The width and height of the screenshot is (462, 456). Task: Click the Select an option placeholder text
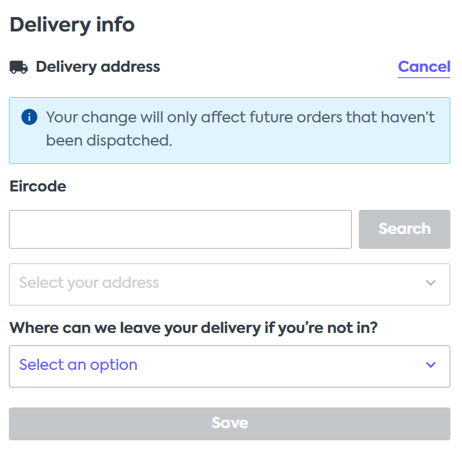(79, 365)
